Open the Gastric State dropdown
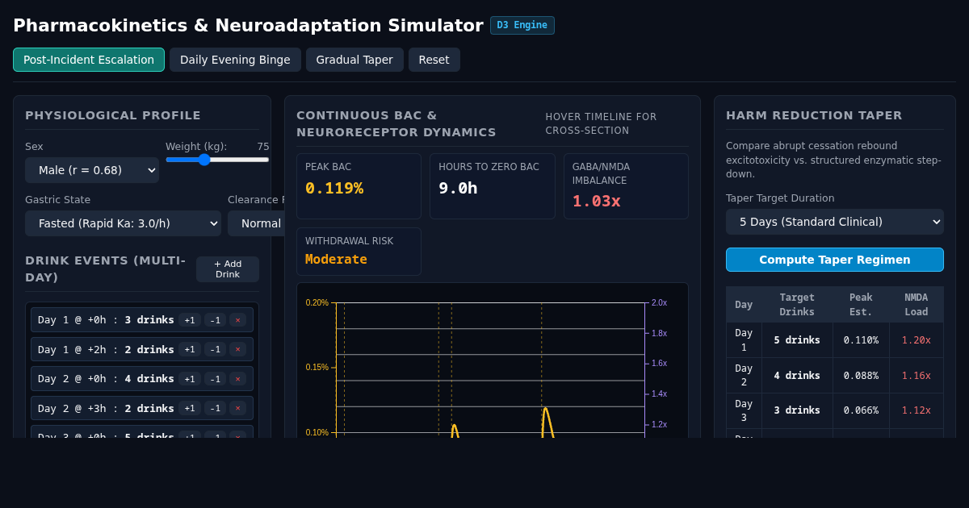 [123, 223]
